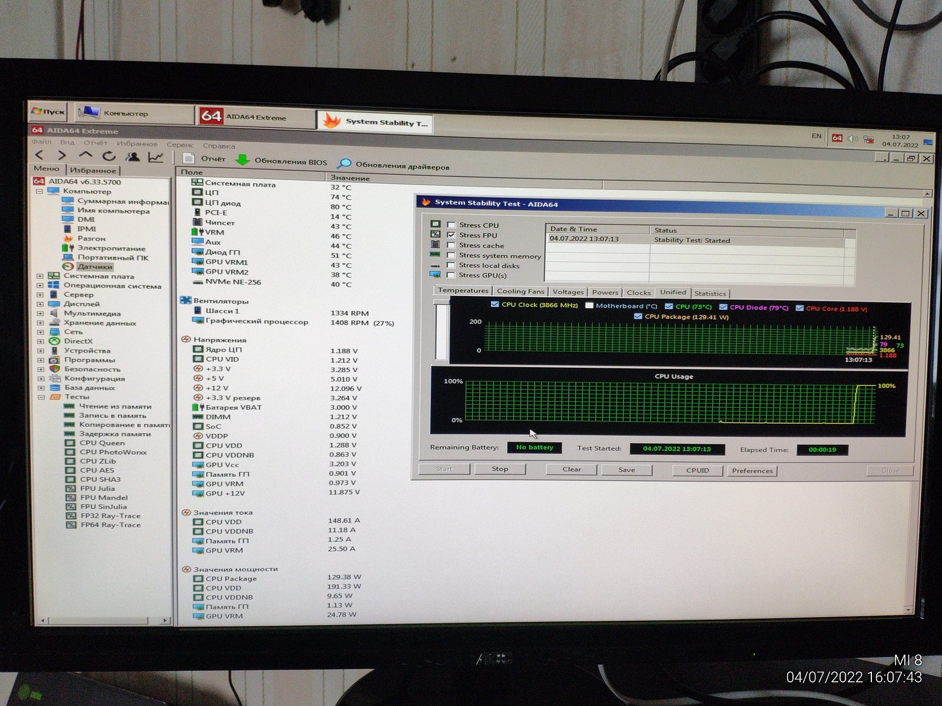Screen dimensions: 942x706
Task: Enable the Stress GPU(s) checkbox
Action: click(451, 275)
